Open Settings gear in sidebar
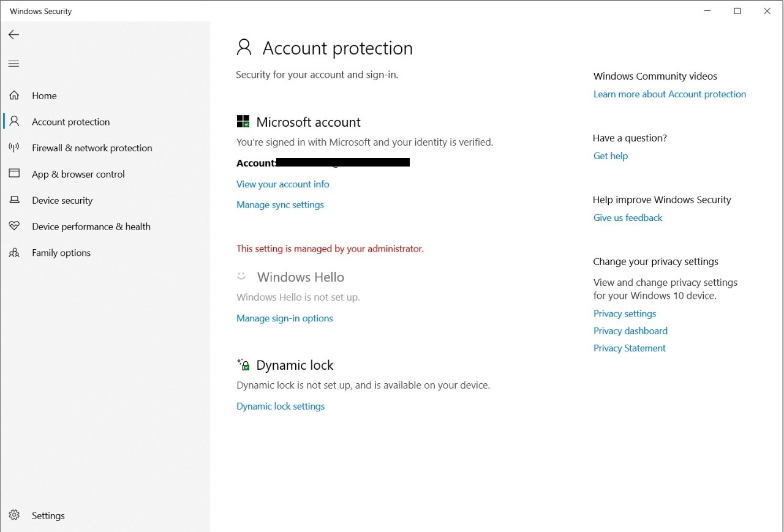Viewport: 784px width, 532px height. click(14, 515)
